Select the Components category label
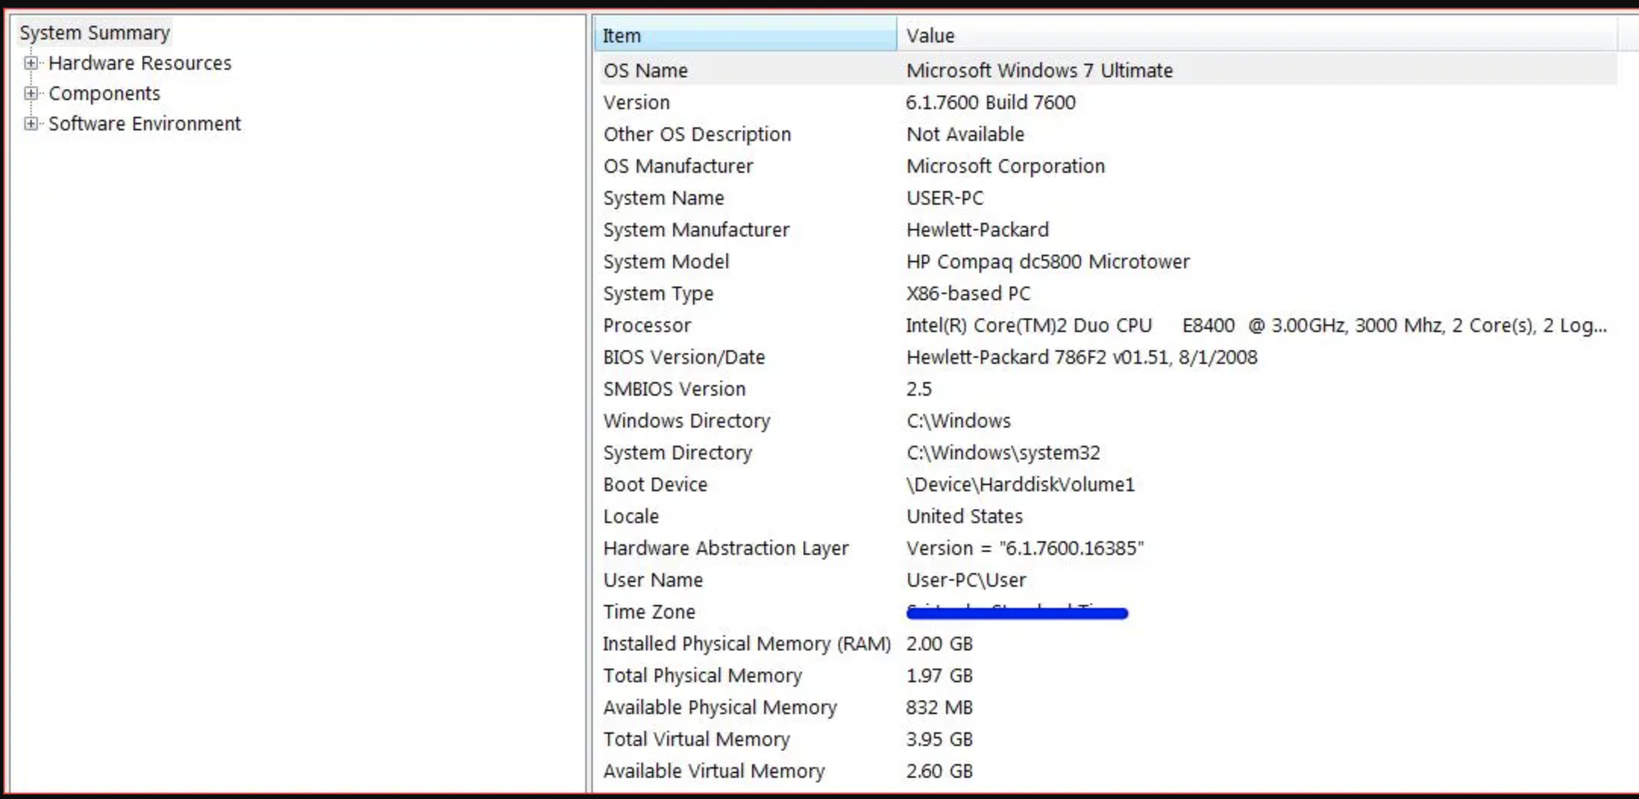This screenshot has height=799, width=1639. 105,93
